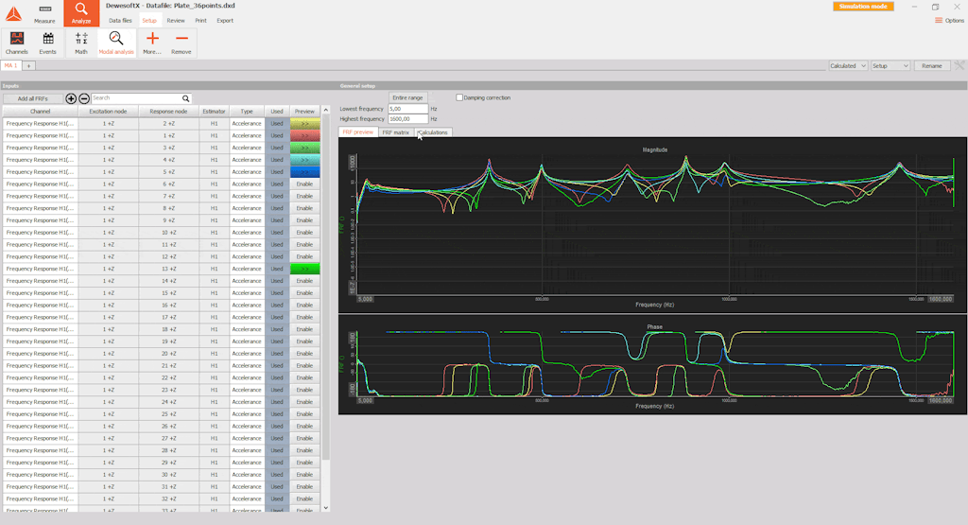Viewport: 968px width, 525px height.
Task: Click the tools icon beside Rename
Action: 959,65
